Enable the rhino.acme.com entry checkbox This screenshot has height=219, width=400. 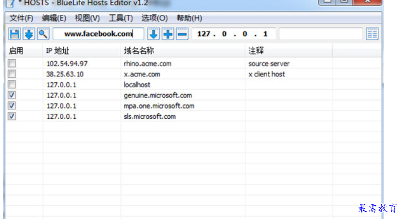point(12,63)
